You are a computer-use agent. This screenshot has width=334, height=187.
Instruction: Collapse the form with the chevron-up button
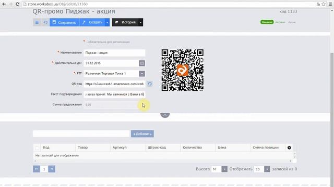[x=165, y=115]
